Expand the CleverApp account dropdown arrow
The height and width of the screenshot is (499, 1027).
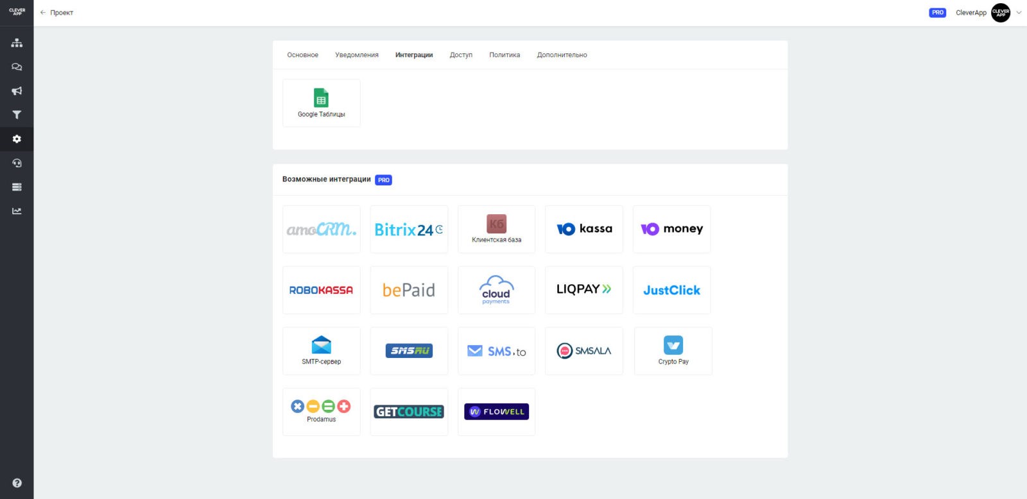click(1019, 13)
